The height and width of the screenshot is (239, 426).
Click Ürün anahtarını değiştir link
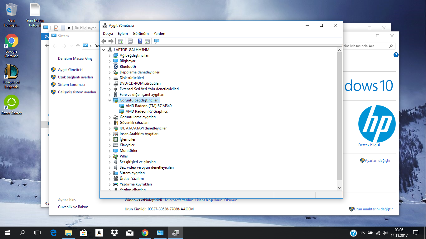tap(373, 209)
